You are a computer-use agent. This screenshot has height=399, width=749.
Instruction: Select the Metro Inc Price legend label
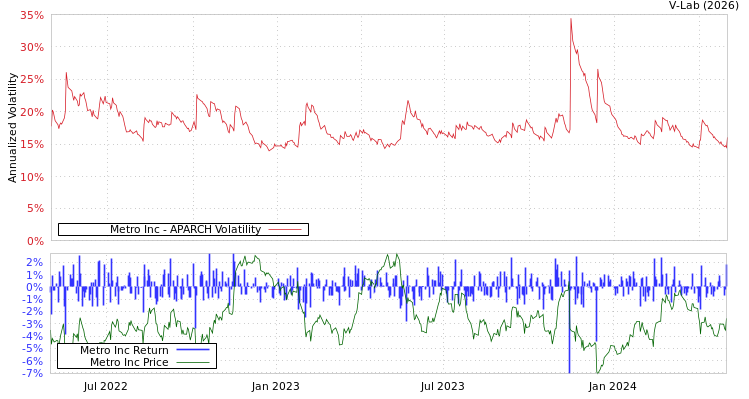(x=129, y=362)
